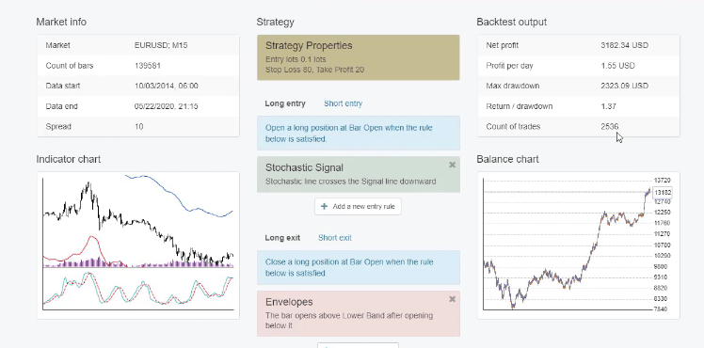
Task: Click the Spread row in Market info
Action: pos(138,126)
